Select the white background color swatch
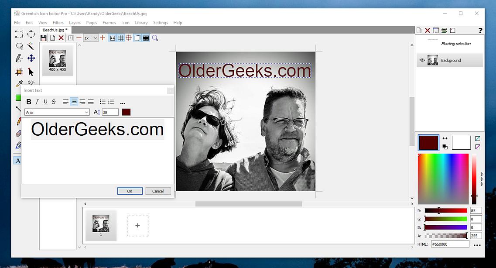The width and height of the screenshot is (496, 268). click(461, 143)
